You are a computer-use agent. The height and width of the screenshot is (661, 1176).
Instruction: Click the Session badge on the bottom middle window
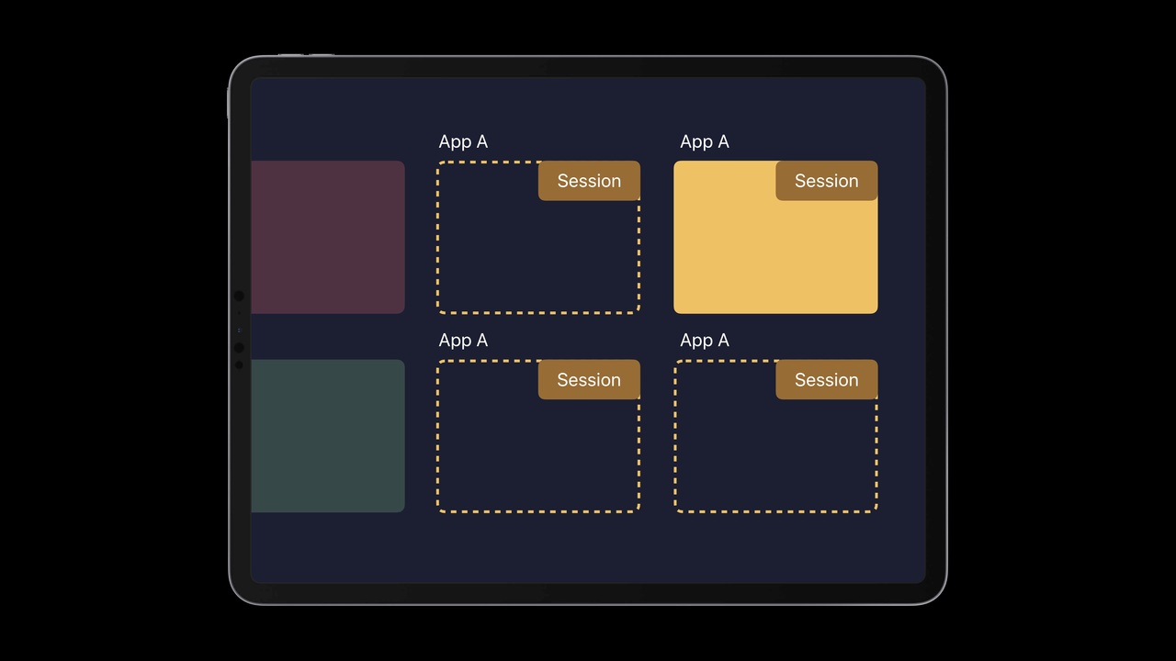click(x=589, y=380)
